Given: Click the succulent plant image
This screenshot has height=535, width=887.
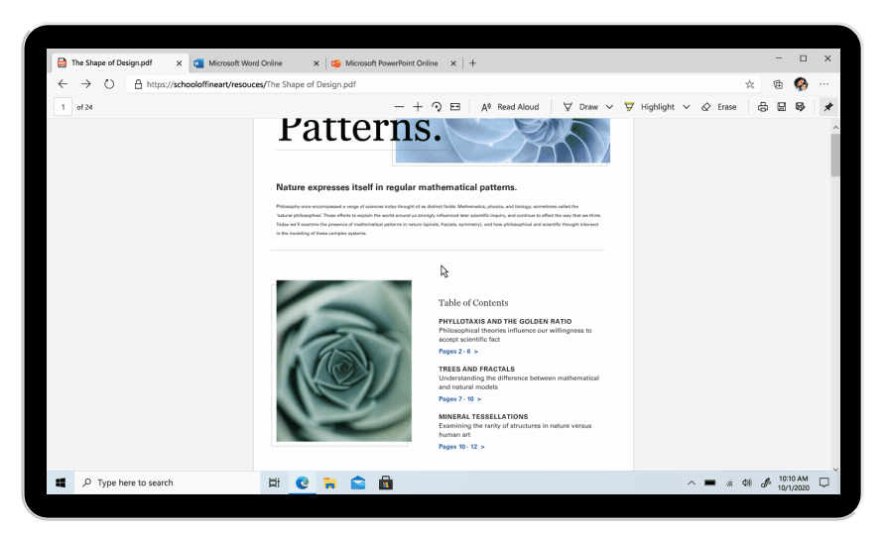Looking at the screenshot, I should [x=344, y=361].
